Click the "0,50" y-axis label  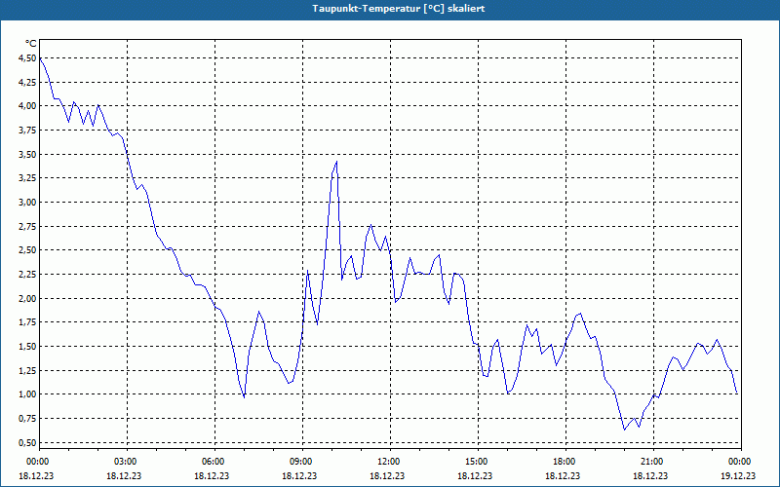(27, 442)
